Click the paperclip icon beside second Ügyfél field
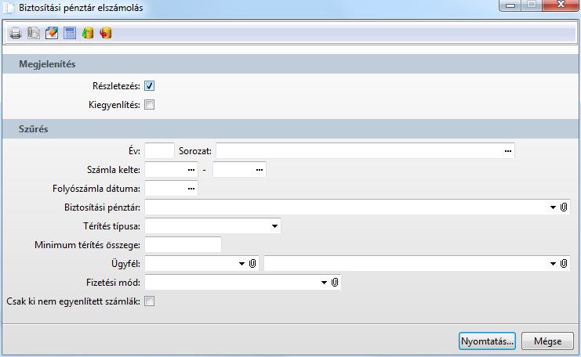 [564, 264]
